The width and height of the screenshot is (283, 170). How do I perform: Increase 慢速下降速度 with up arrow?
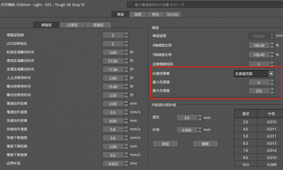(126, 154)
